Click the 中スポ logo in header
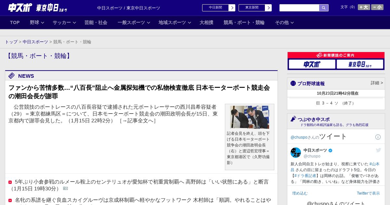 pos(20,7)
